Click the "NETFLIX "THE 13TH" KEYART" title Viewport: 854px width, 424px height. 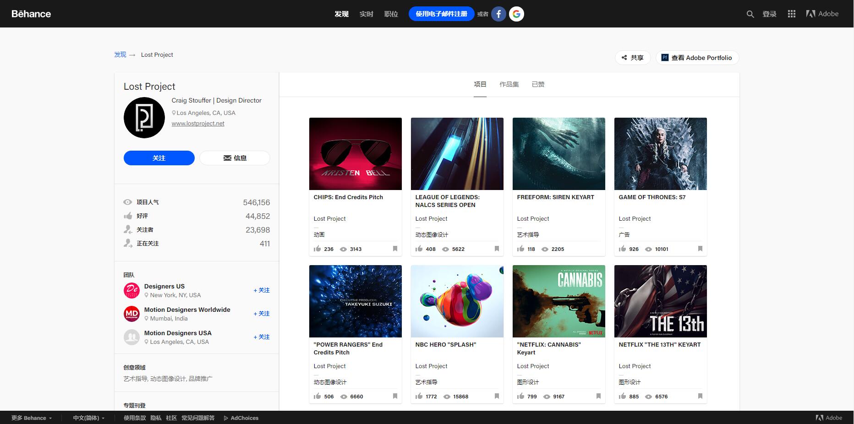pos(660,345)
